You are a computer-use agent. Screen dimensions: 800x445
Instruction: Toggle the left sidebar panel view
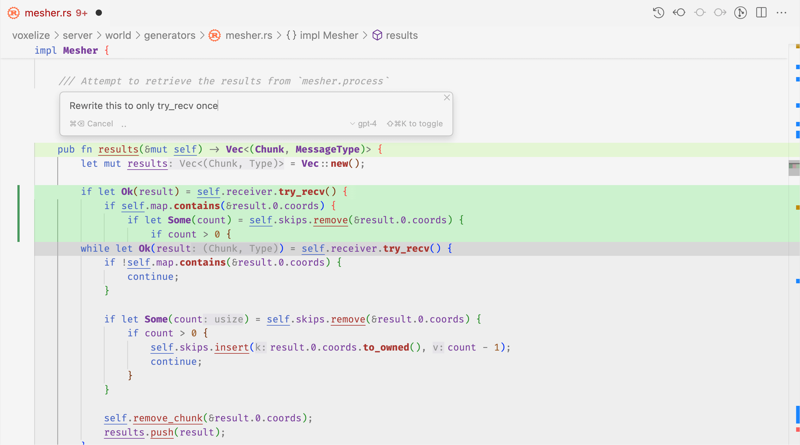coord(762,12)
